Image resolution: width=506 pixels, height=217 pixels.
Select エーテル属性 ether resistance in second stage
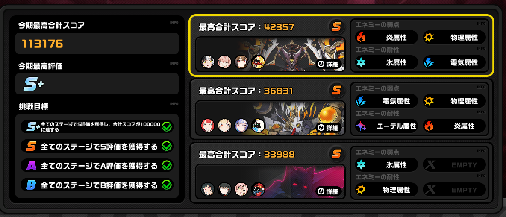click(x=386, y=126)
